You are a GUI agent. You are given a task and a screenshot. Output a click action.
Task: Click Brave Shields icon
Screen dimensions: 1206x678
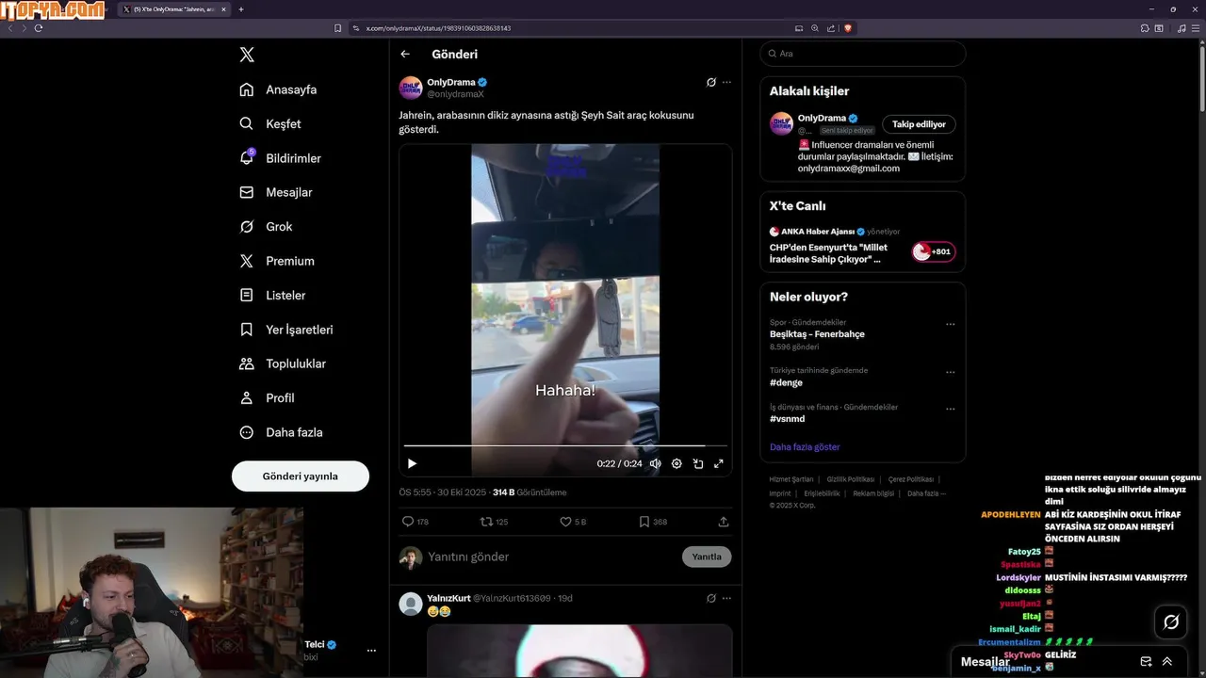coord(848,28)
